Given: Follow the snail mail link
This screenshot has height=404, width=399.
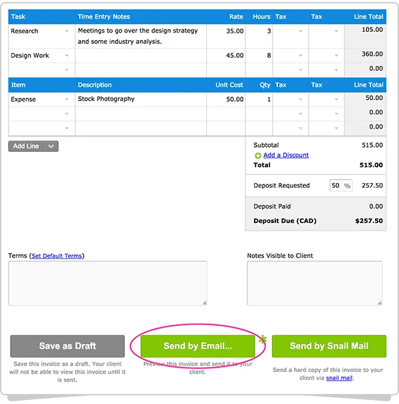Looking at the screenshot, I should point(339,378).
